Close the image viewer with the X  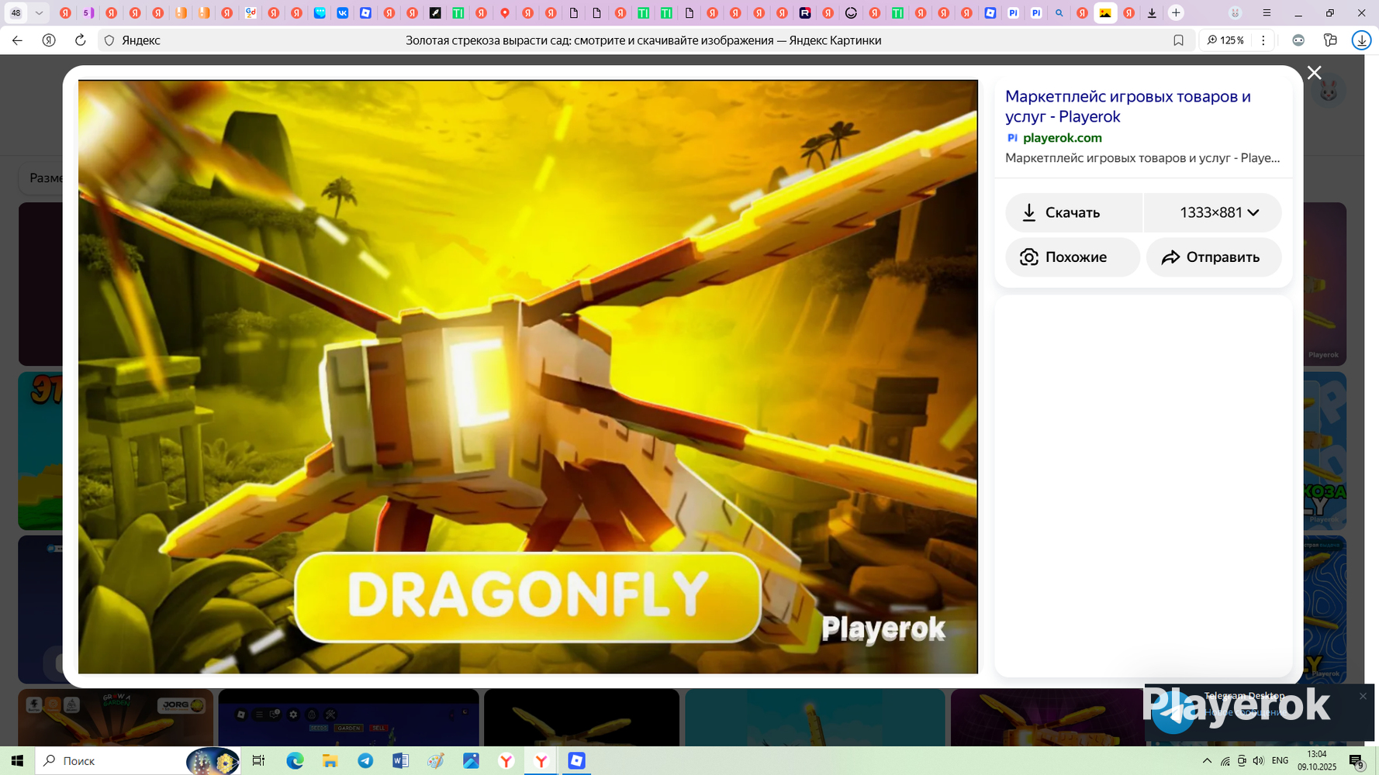1314,73
